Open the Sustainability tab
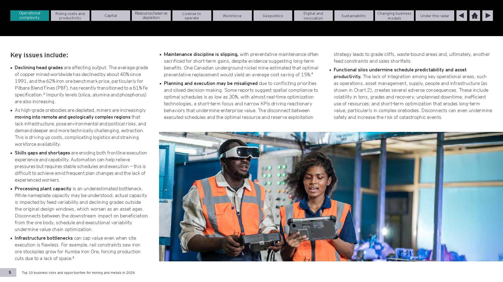The width and height of the screenshot is (503, 282). tap(354, 16)
